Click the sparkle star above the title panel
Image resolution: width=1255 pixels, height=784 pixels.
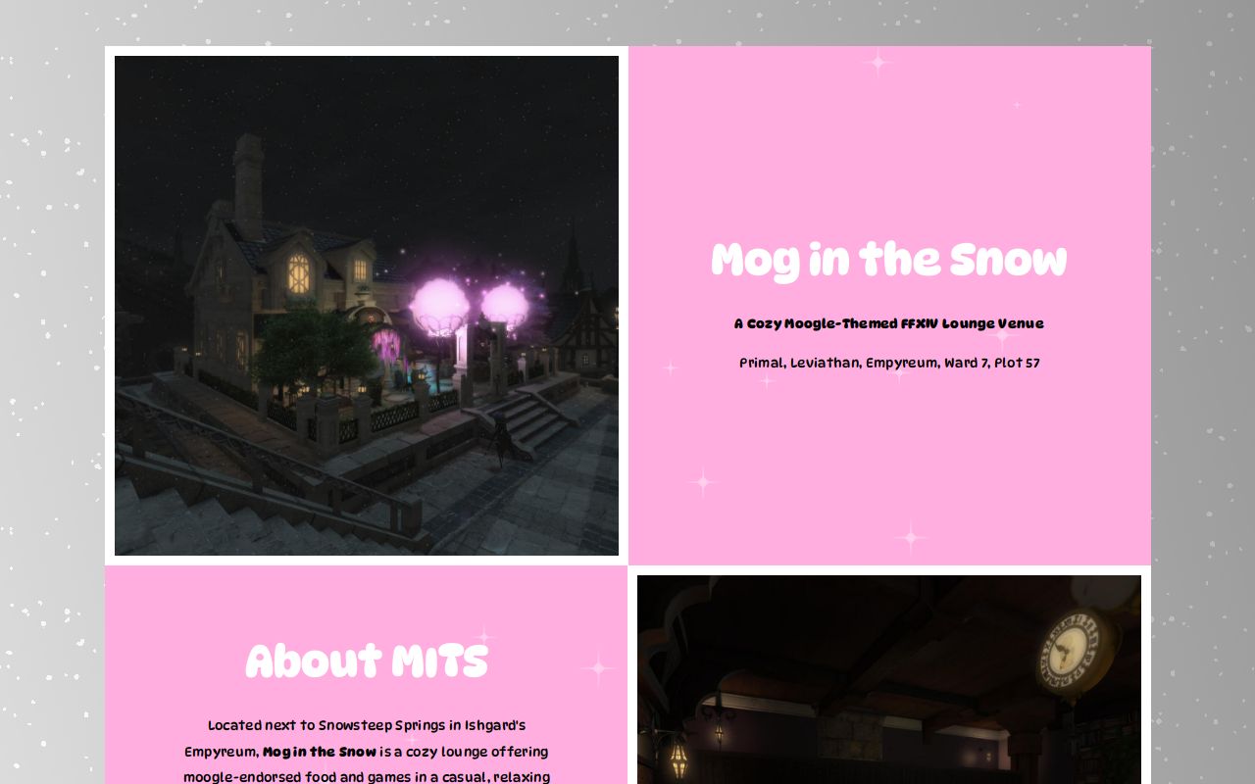[878, 63]
